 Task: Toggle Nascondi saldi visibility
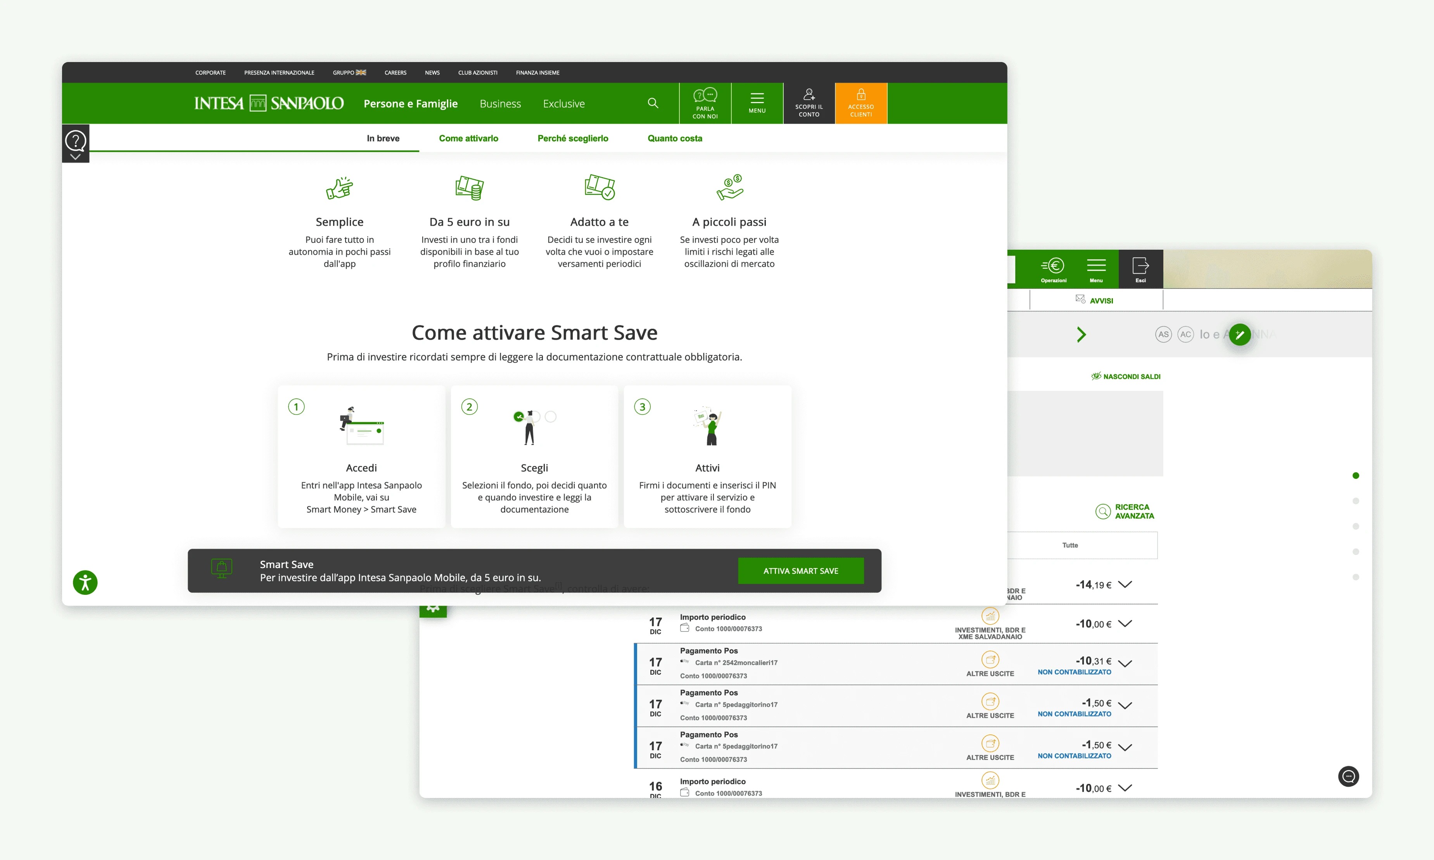click(1126, 376)
